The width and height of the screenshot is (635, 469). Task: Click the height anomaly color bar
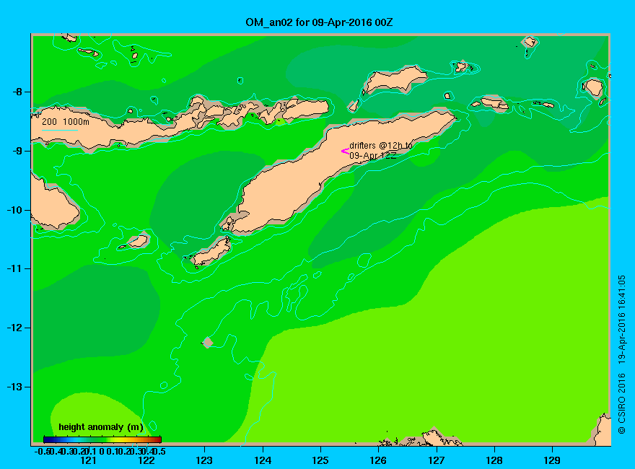[x=102, y=439]
